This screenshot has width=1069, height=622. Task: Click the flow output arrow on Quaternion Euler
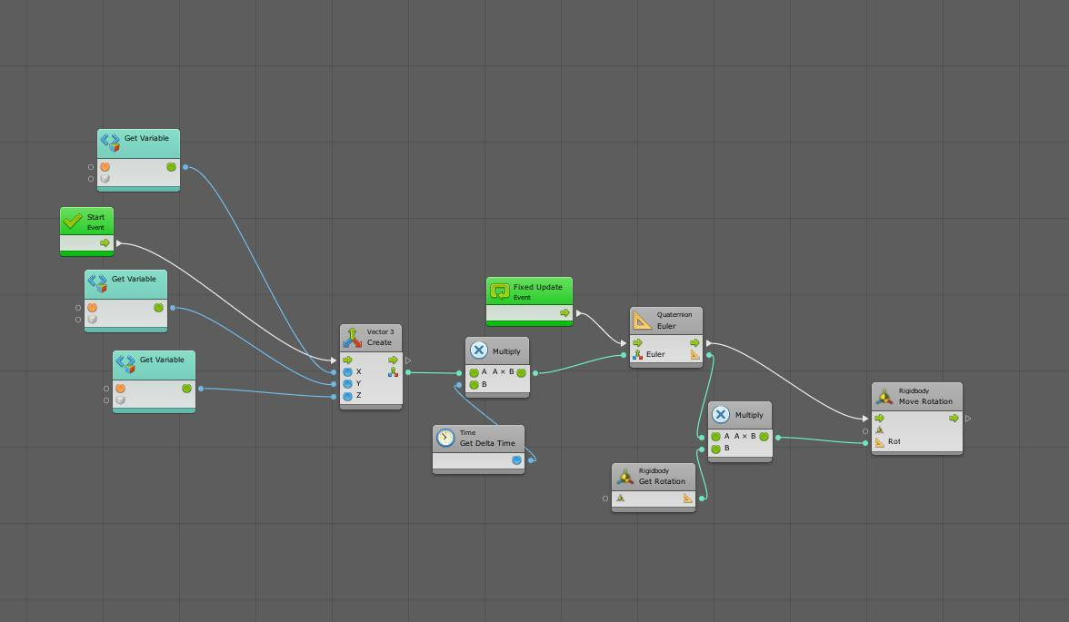[x=694, y=342]
